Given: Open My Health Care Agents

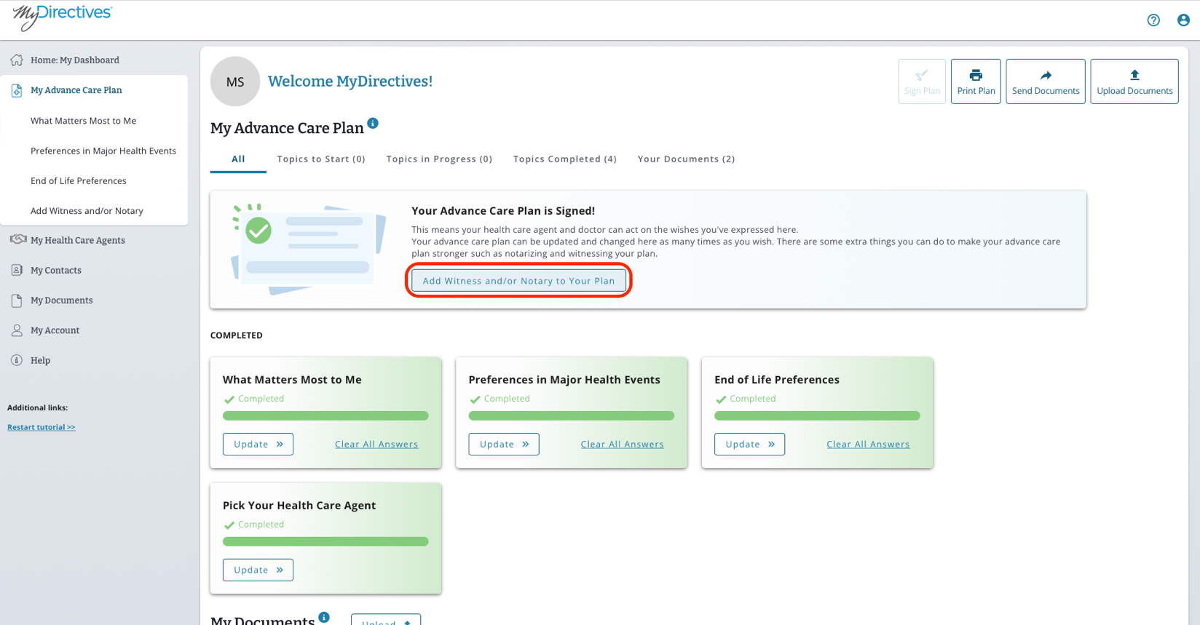Looking at the screenshot, I should click(x=78, y=240).
